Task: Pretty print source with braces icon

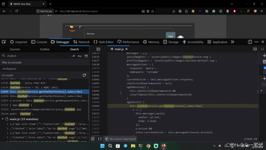Action: tap(100, 139)
